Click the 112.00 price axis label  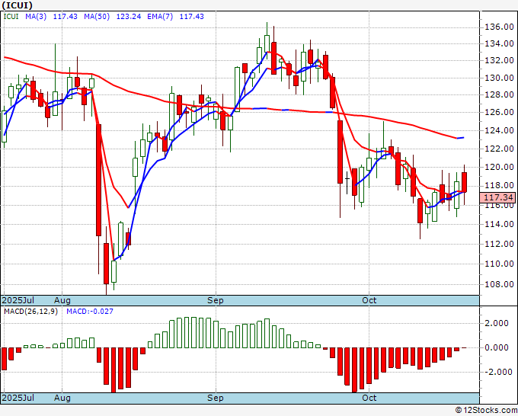pyautogui.click(x=499, y=244)
